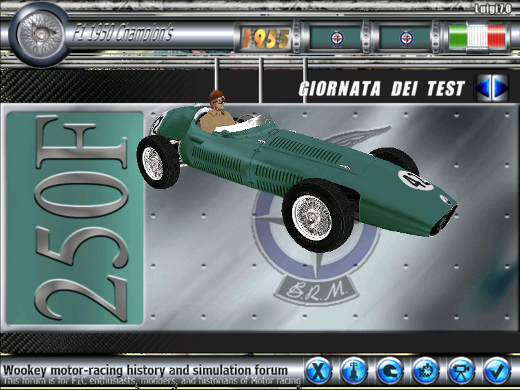Go to next session with right arrow

click(500, 88)
